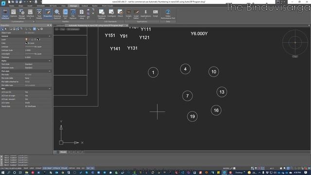Viewport: 311px width, 175px height.
Task: Open Standards Settings
Action: coord(102,14)
